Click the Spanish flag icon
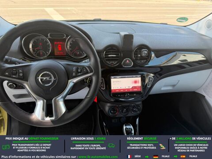The width and height of the screenshot is (212, 159). tap(183, 156)
